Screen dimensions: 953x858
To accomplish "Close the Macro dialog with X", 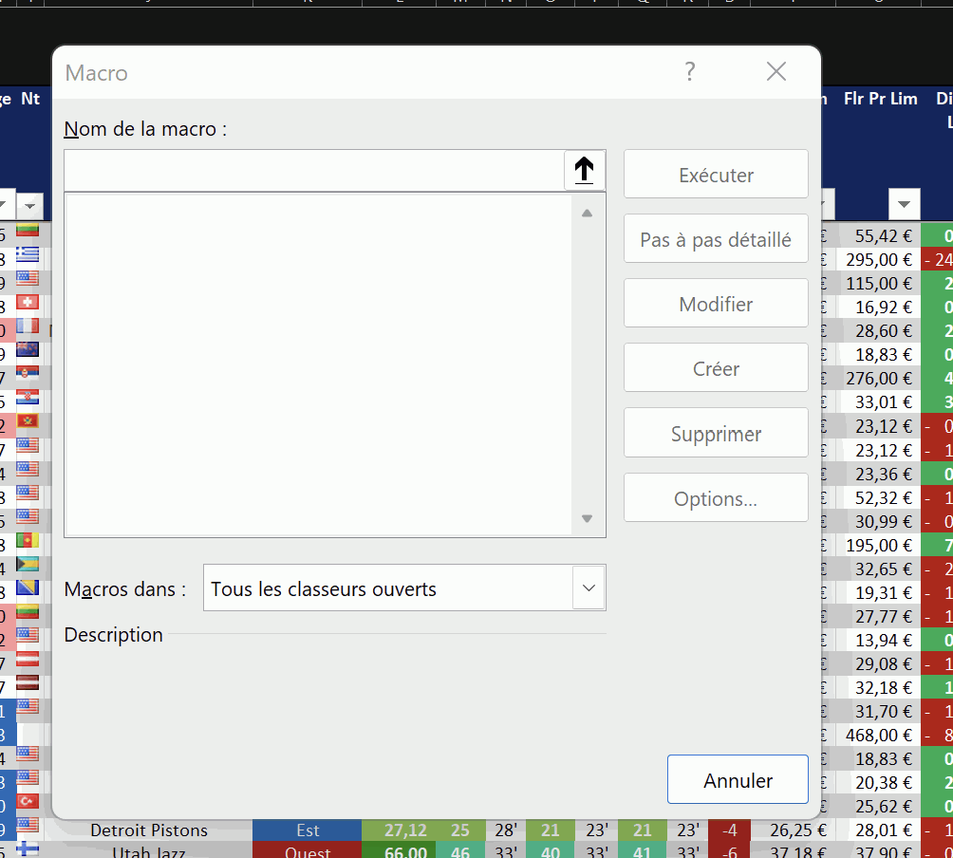I will click(776, 72).
